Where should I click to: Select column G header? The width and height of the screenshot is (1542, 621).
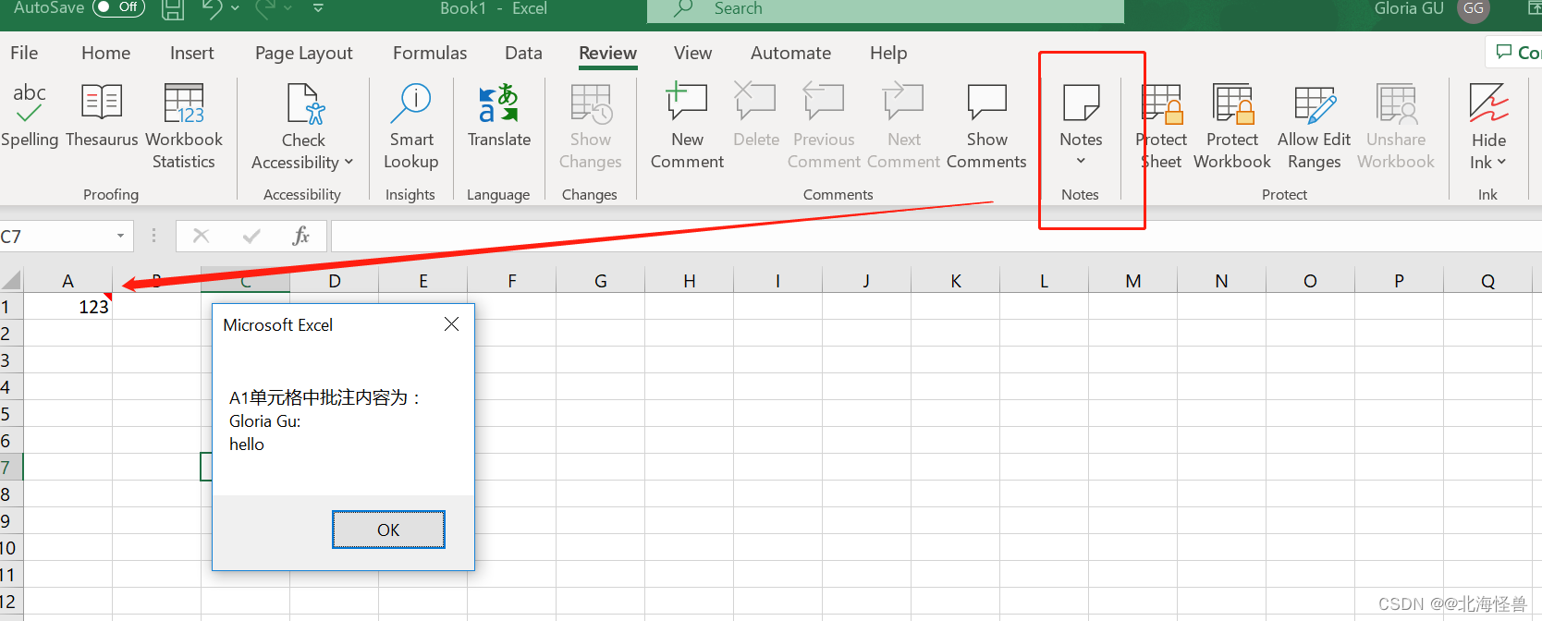(x=600, y=281)
